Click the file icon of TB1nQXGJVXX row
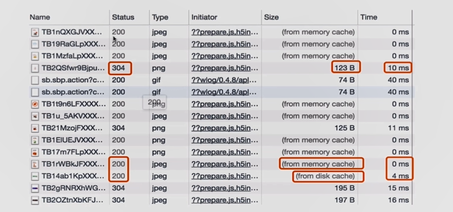453x212 pixels. tap(35, 32)
